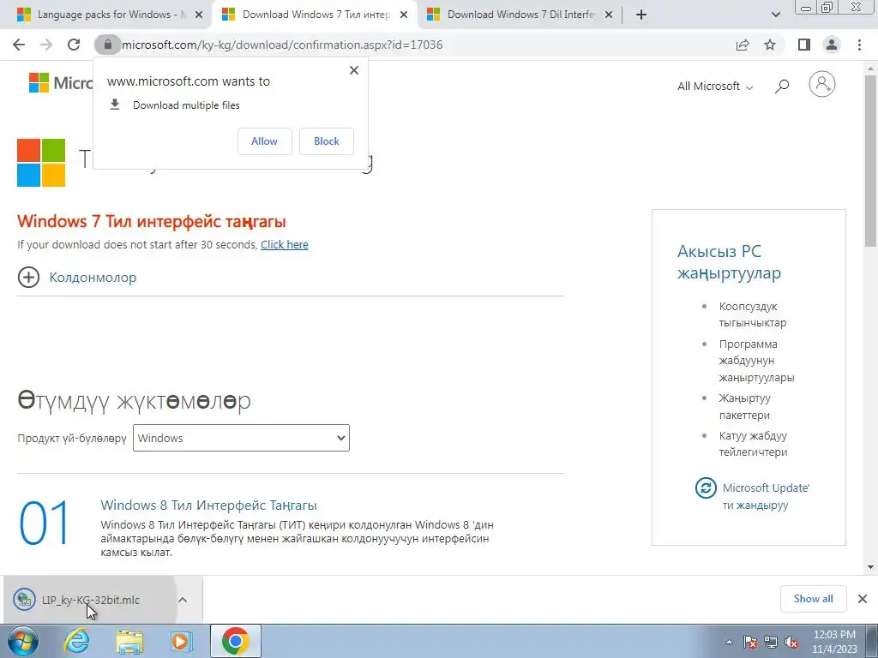
Task: Click the Windows 7 Тил интерфейс таңгагы heading
Action: click(x=152, y=221)
